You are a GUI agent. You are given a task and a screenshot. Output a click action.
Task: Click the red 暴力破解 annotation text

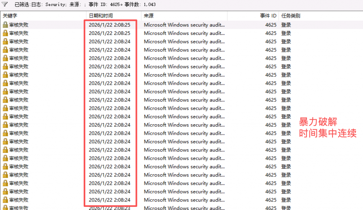click(318, 122)
